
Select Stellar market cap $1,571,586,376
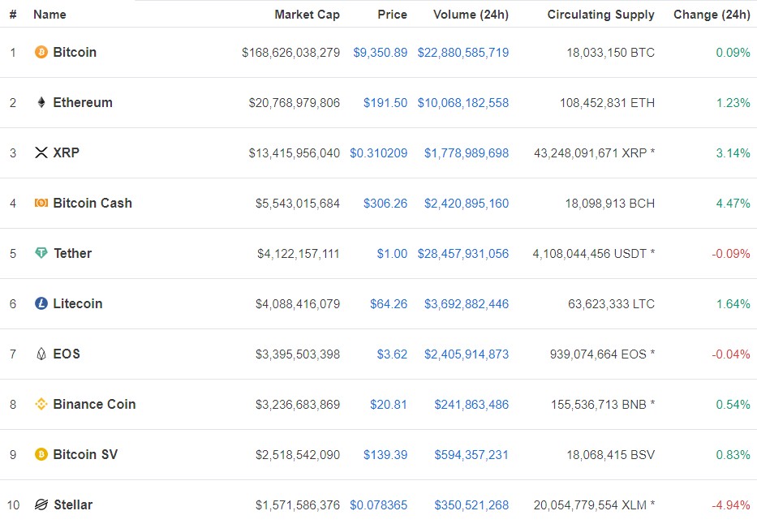pyautogui.click(x=298, y=504)
